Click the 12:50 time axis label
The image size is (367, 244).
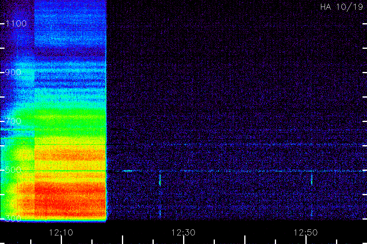click(306, 233)
